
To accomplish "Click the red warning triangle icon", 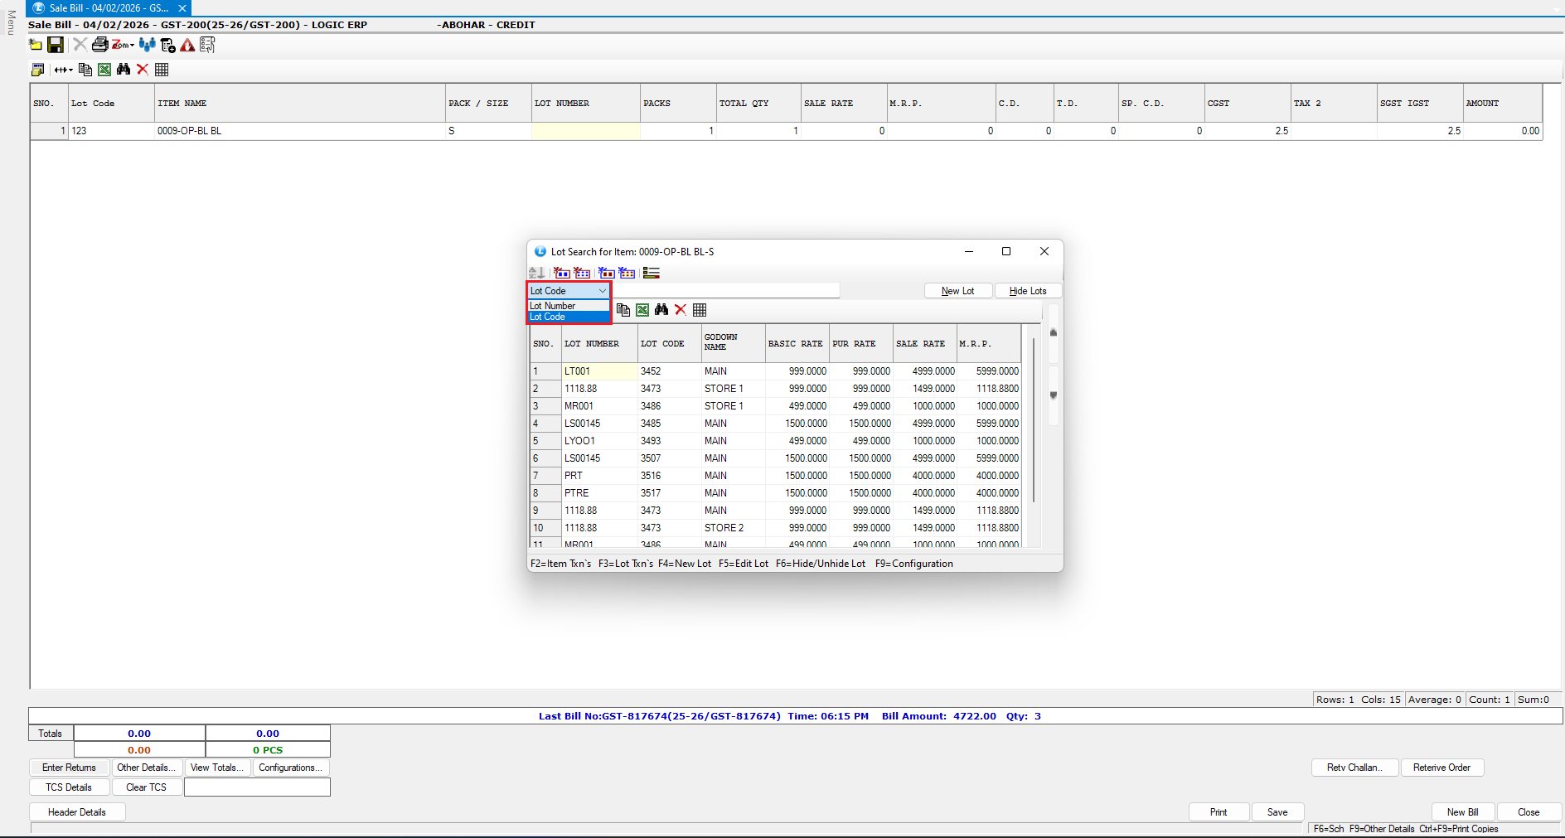I will 188,46.
